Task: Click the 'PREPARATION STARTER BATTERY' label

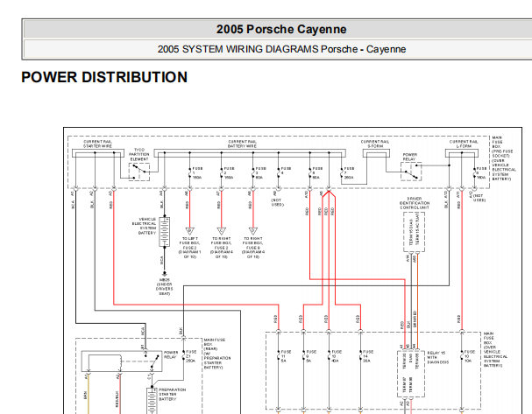Action: 173,395
